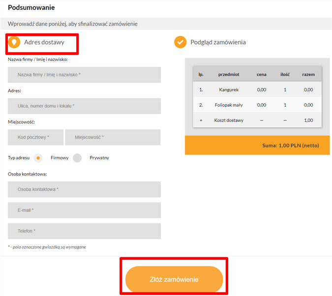Click into the Kod pocztowy field
This screenshot has width=332, height=296.
[36, 137]
